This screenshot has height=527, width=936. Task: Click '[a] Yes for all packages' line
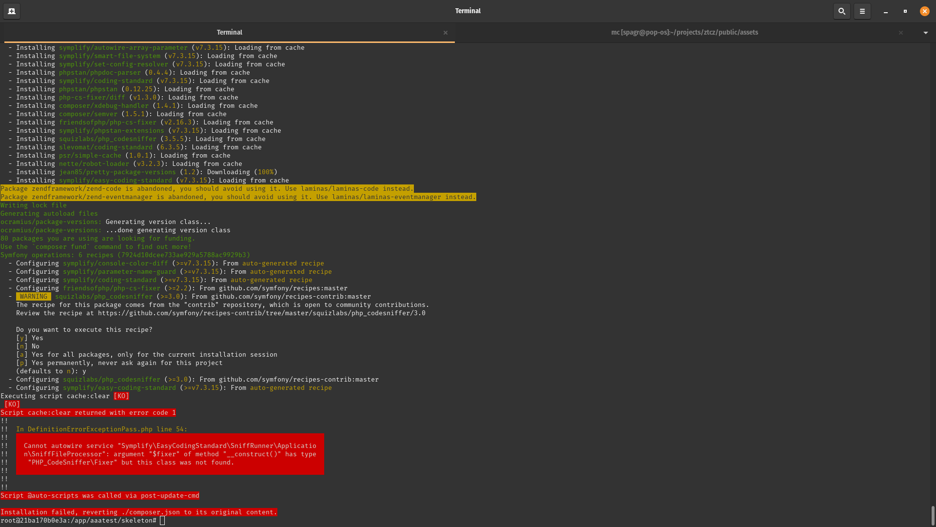[147, 355]
